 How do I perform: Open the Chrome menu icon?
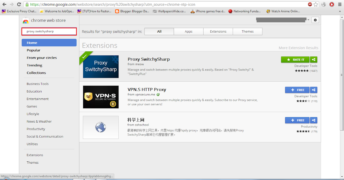340,4
